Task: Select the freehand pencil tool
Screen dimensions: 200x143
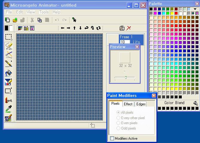Action: tap(9, 46)
